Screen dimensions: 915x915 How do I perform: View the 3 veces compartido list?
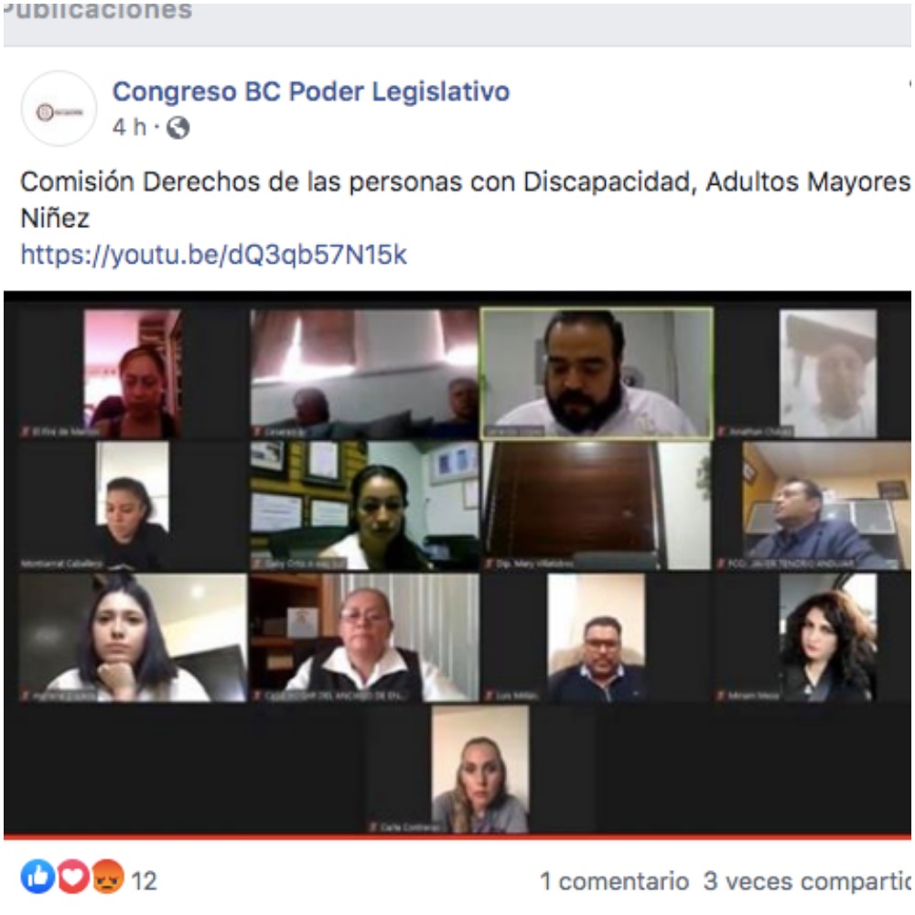coord(807,881)
